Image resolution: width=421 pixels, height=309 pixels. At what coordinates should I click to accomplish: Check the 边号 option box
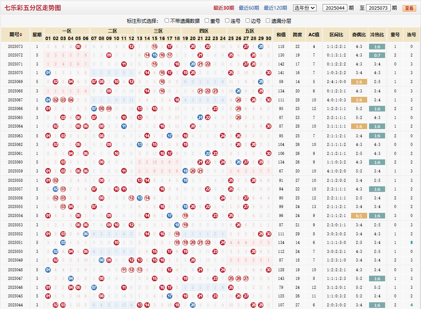coord(248,21)
